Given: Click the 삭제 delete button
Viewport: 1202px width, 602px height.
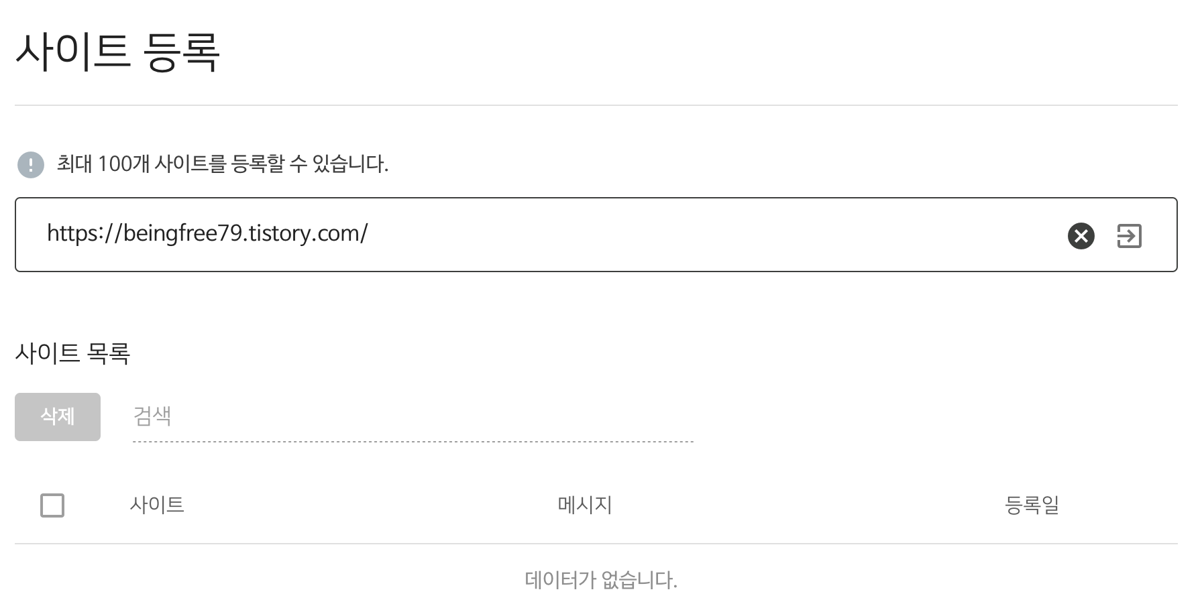Looking at the screenshot, I should [x=57, y=416].
